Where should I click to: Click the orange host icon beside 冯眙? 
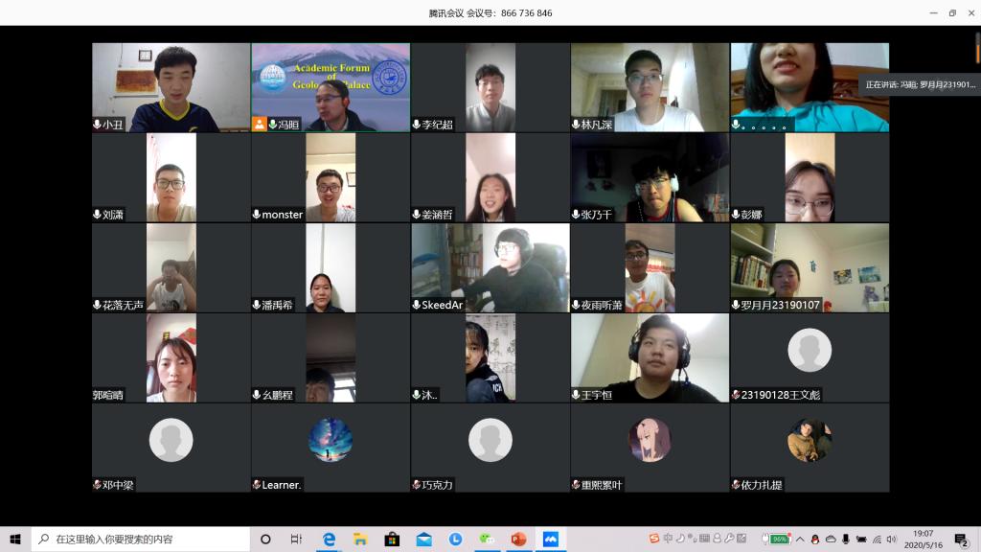259,124
